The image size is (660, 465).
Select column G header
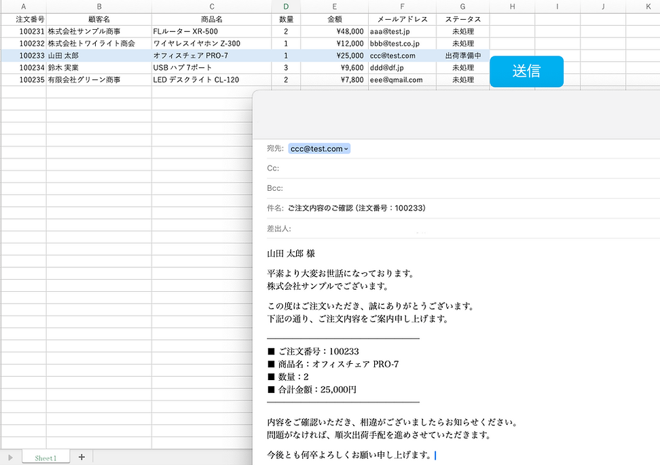463,6
